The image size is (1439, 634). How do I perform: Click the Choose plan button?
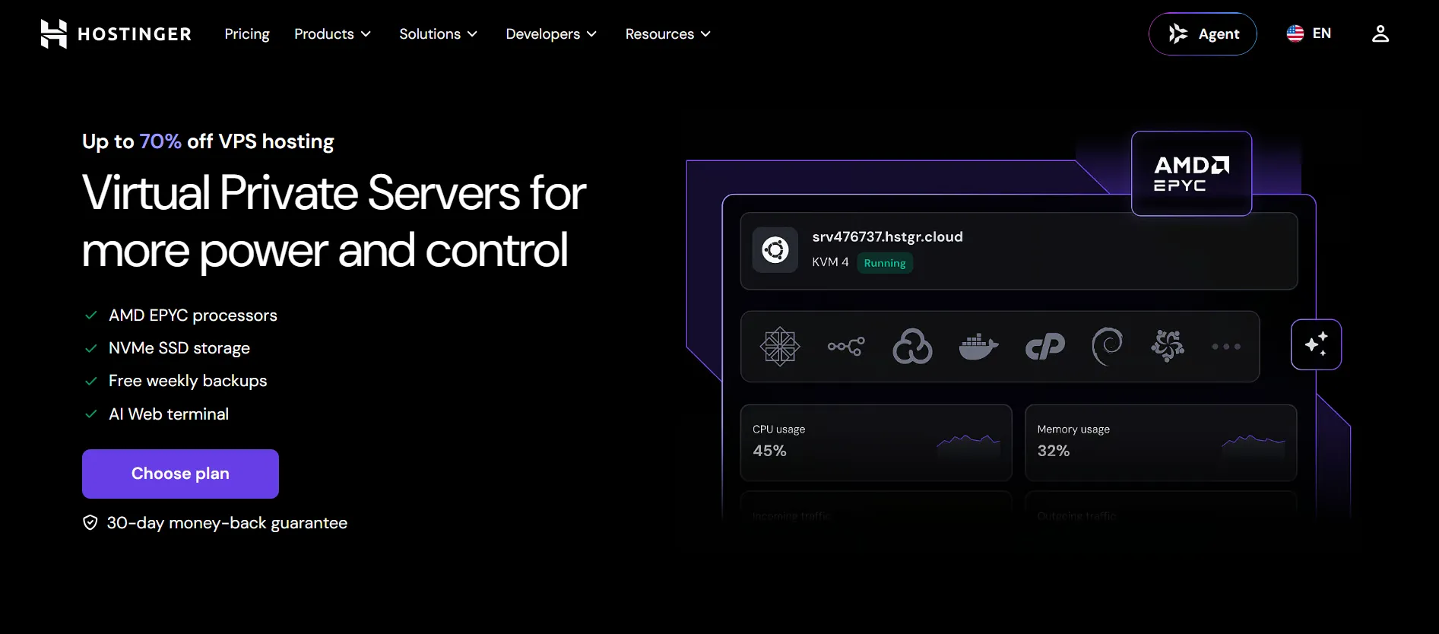tap(180, 474)
